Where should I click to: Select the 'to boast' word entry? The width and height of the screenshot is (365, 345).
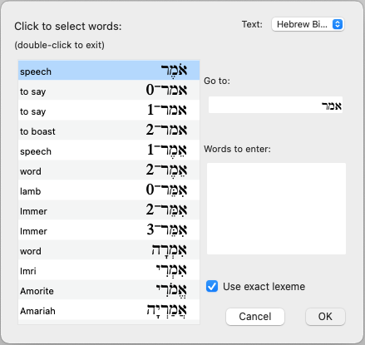pos(109,130)
